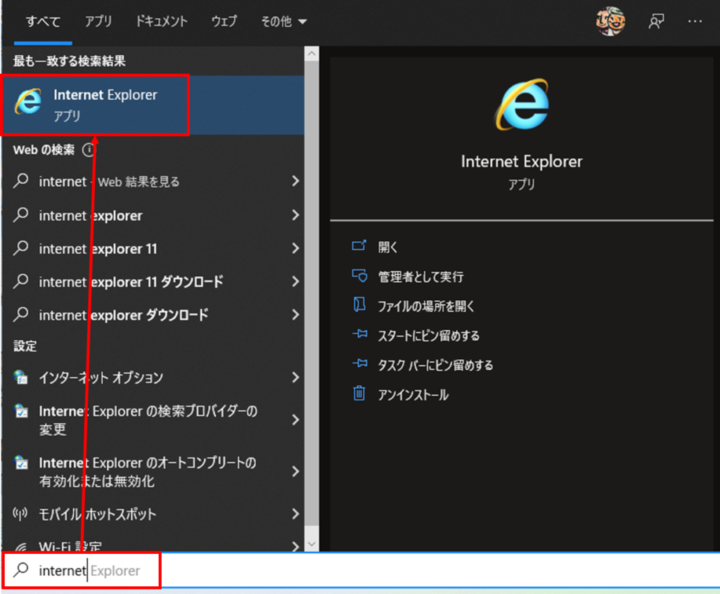Click the Internet Explorer title in preview pane

click(522, 162)
